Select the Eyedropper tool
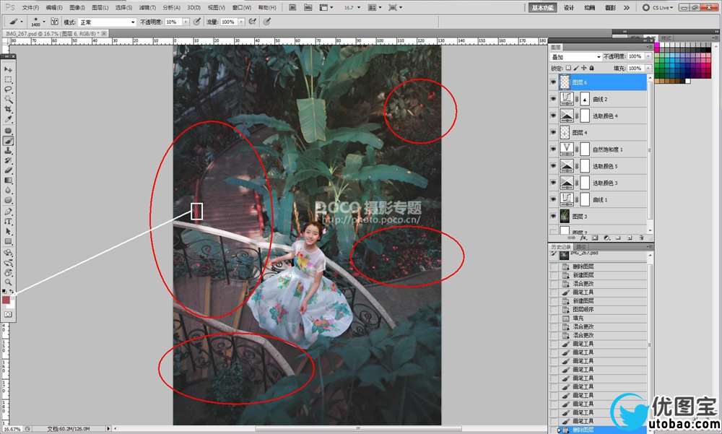 point(8,119)
